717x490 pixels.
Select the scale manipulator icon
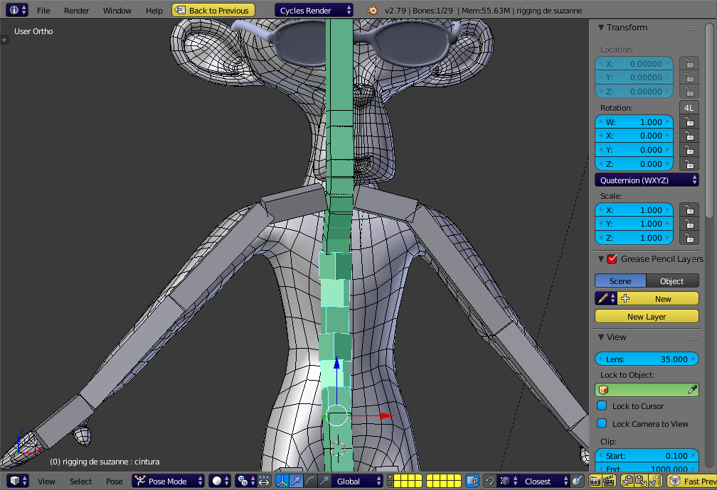click(x=324, y=481)
